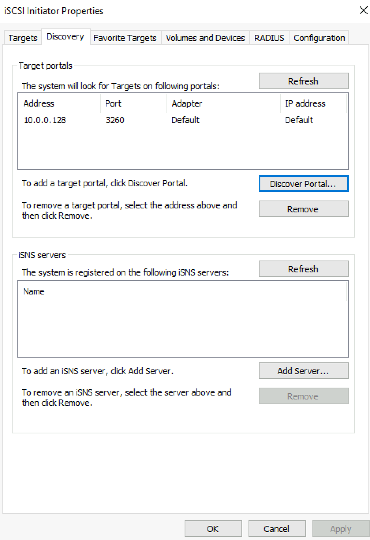Click the Discover Portal button
The width and height of the screenshot is (370, 540).
click(x=303, y=184)
